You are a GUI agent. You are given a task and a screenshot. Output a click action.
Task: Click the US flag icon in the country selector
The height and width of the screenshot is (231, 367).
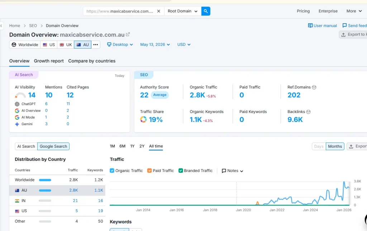(x=45, y=45)
